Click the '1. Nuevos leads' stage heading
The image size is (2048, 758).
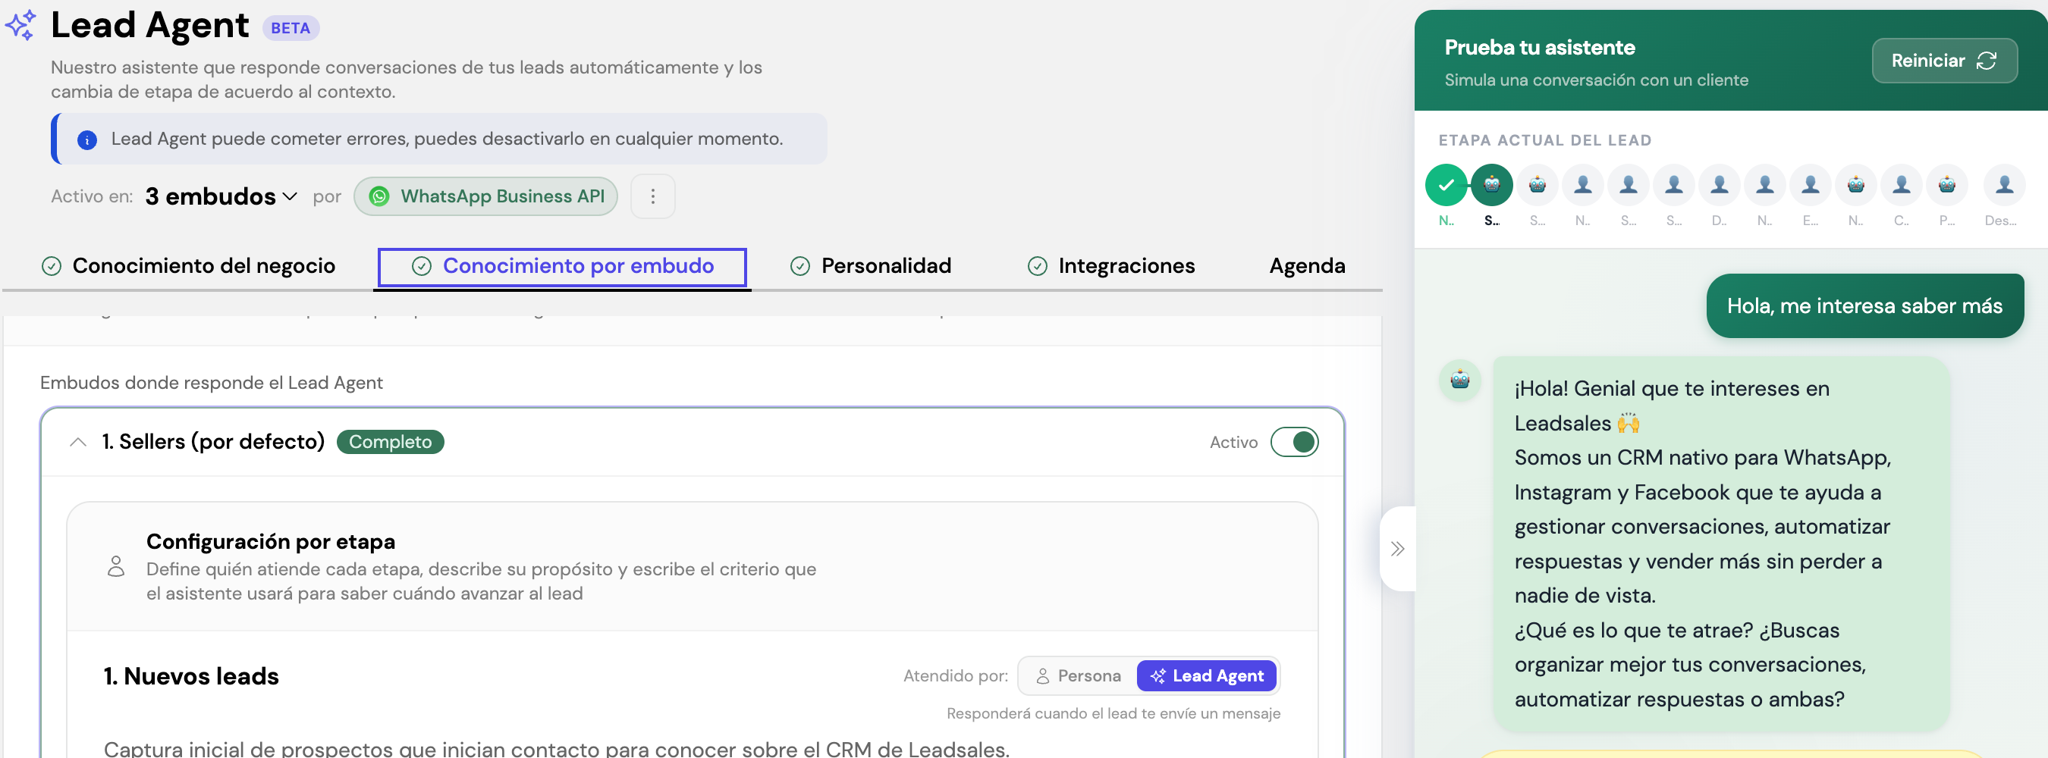coord(191,676)
